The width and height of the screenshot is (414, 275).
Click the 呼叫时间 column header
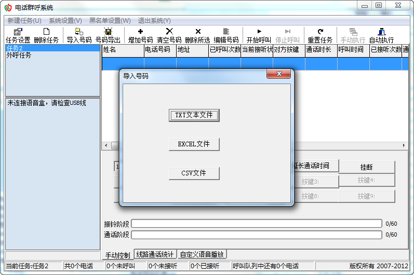(x=353, y=50)
